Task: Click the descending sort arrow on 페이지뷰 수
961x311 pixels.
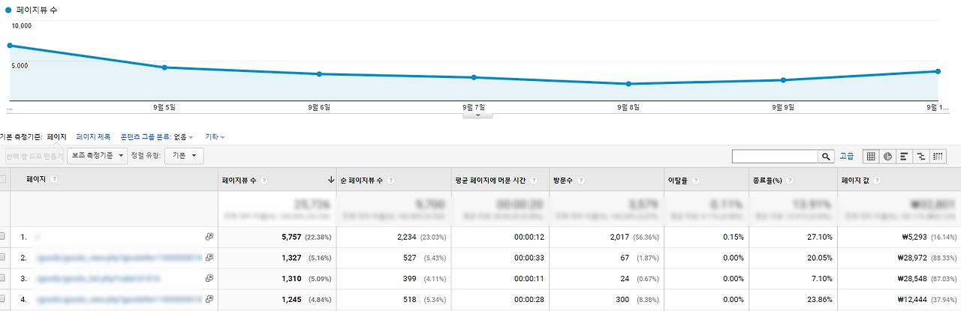Action: [x=331, y=181]
